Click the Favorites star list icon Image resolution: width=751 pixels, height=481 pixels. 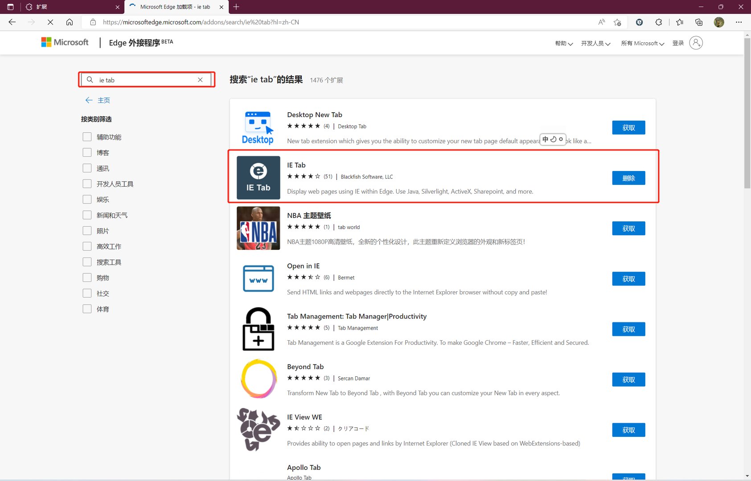679,22
